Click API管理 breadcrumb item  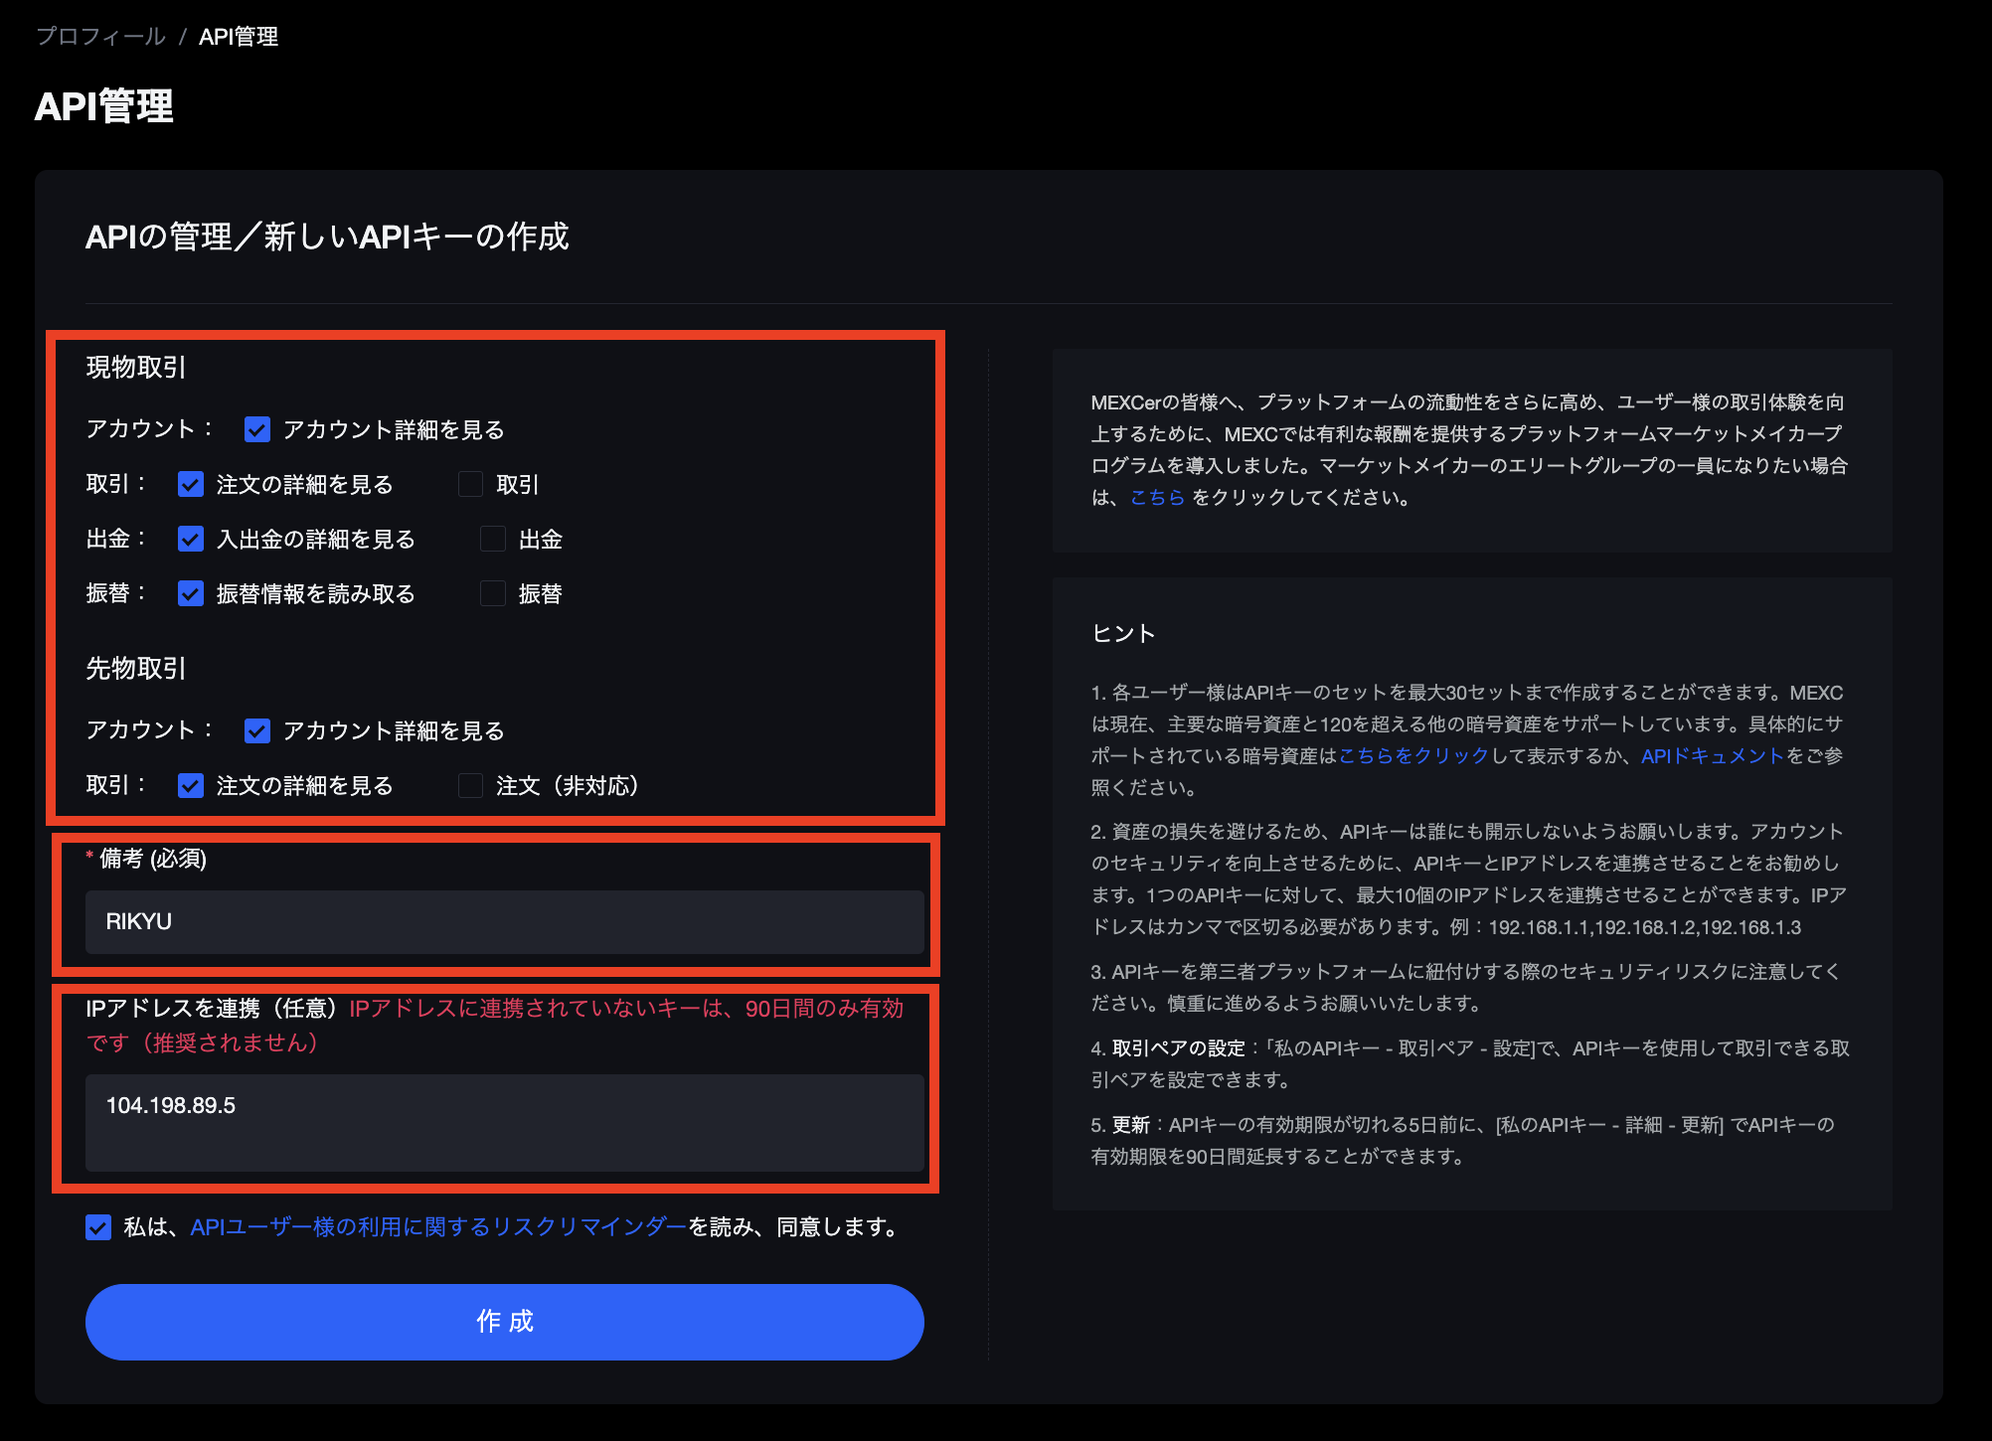pyautogui.click(x=239, y=37)
